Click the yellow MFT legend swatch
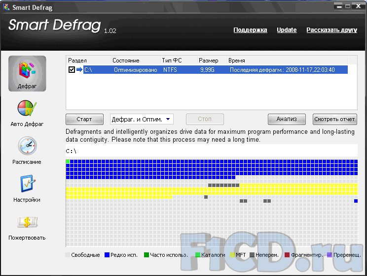Screen dimensions: 367x276 tap(232, 255)
